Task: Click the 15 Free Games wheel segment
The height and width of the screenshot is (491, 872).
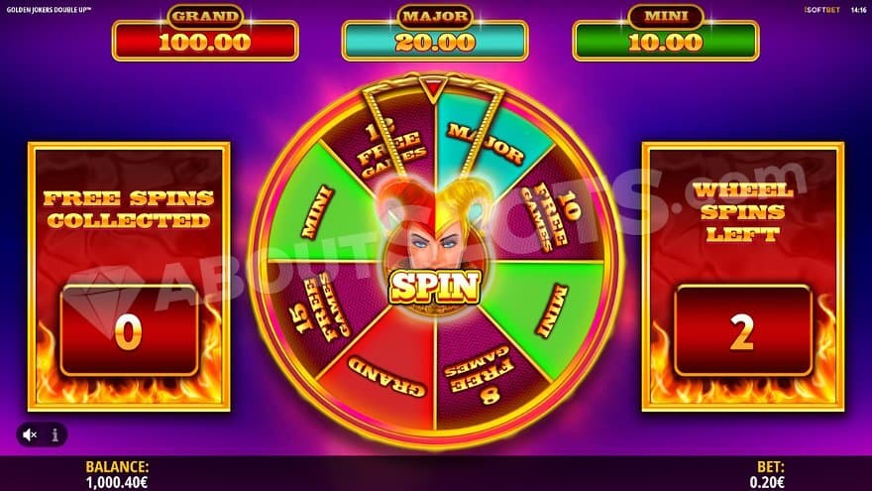Action: tap(323, 307)
